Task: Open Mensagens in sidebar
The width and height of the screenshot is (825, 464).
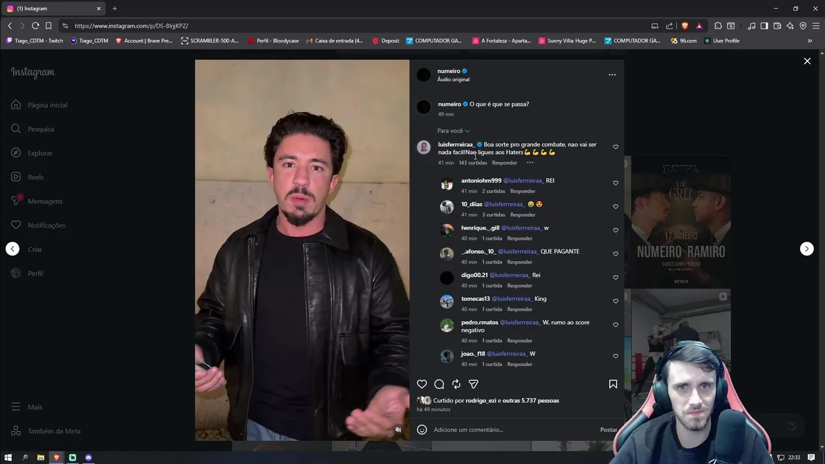Action: coord(37,201)
